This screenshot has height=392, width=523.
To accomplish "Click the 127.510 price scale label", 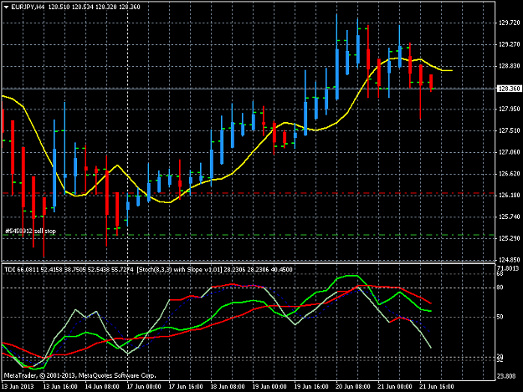I will (510, 130).
